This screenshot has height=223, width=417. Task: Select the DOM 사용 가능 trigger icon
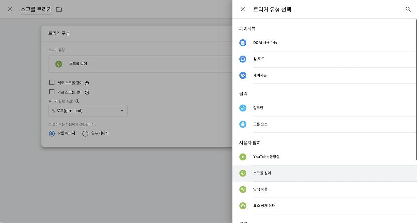(x=243, y=43)
